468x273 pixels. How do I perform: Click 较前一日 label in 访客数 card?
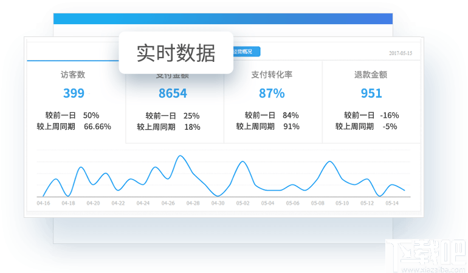[x=61, y=115]
